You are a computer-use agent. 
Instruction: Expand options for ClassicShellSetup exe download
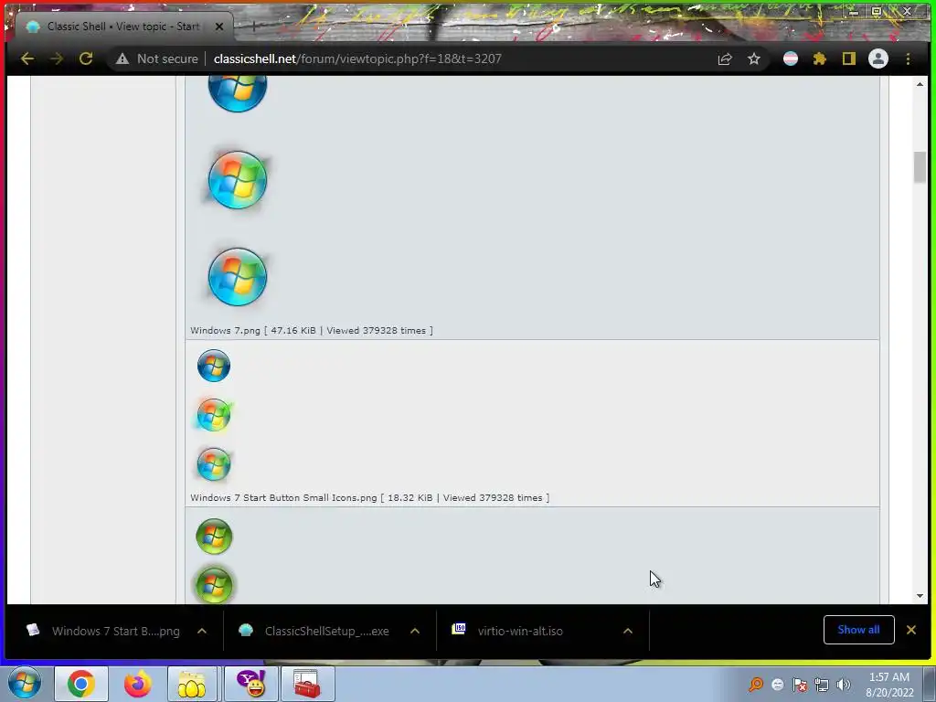[x=415, y=631]
